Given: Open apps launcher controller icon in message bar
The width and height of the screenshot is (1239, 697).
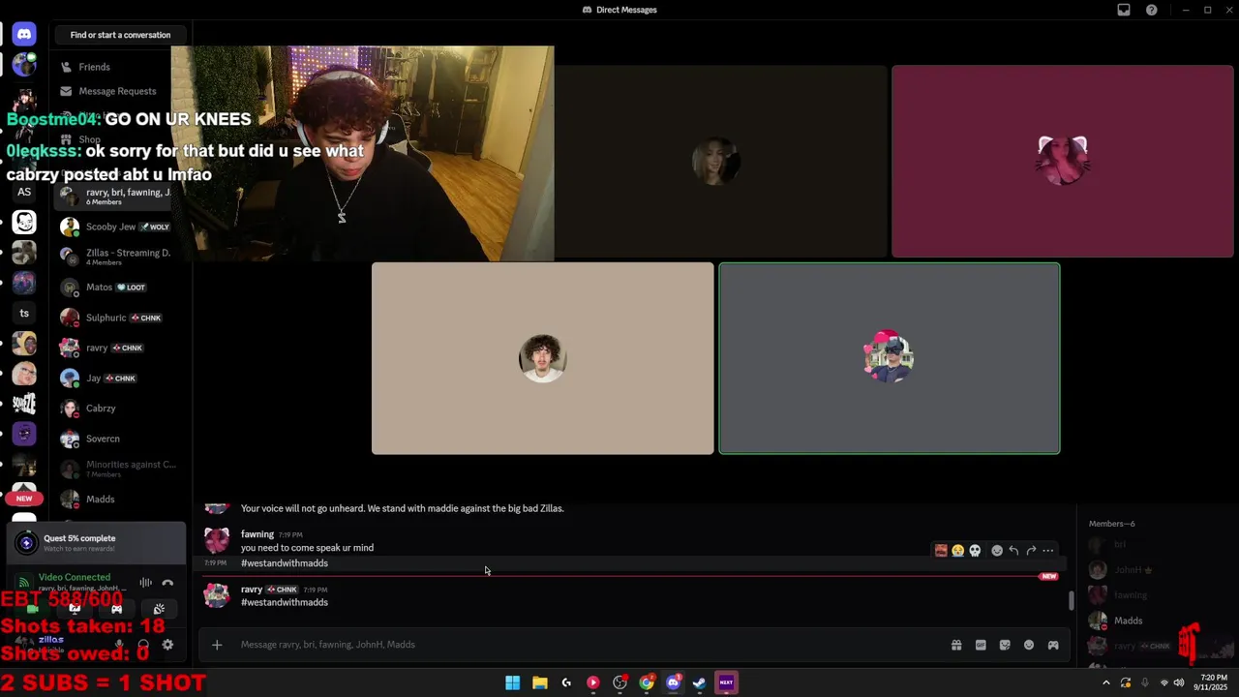Looking at the screenshot, I should click(1053, 645).
